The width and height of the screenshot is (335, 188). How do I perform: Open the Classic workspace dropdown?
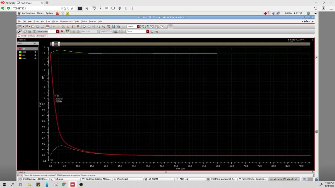pos(148,31)
